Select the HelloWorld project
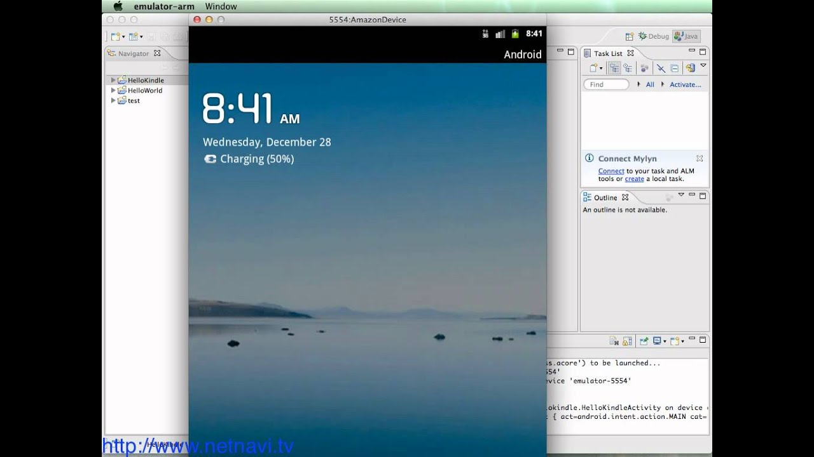The image size is (814, 457). click(x=145, y=90)
